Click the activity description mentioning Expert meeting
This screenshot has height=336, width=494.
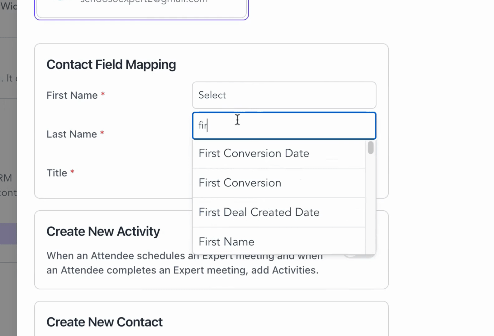[x=182, y=270]
